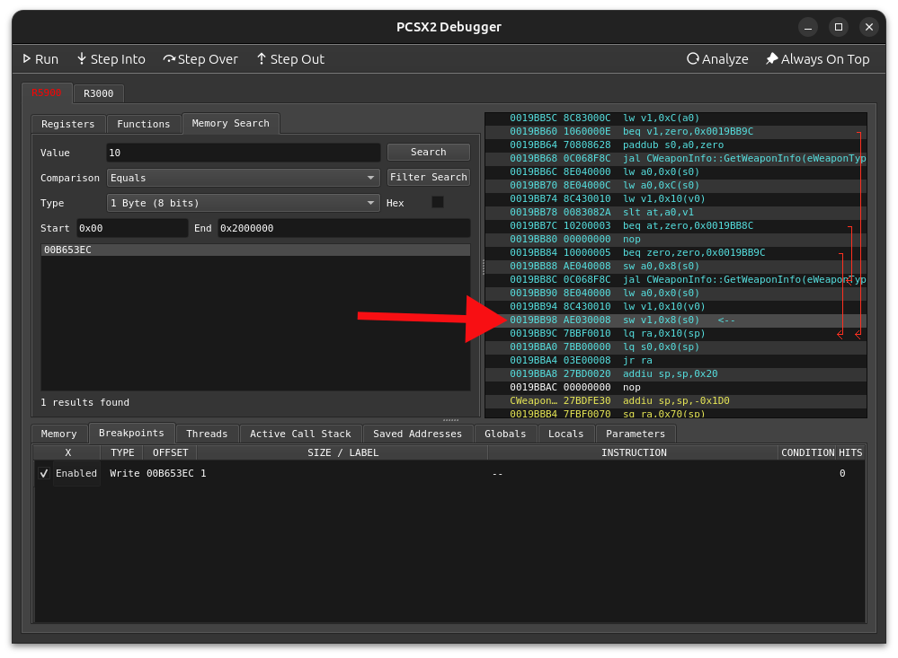
Task: Select line 0019BB80 nop
Action: (x=675, y=239)
